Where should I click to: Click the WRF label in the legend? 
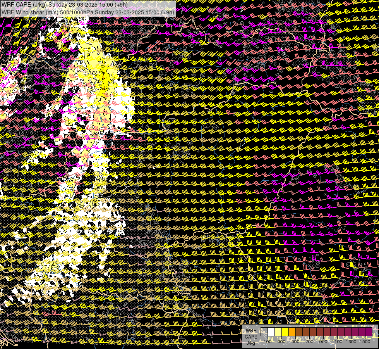click(251, 331)
